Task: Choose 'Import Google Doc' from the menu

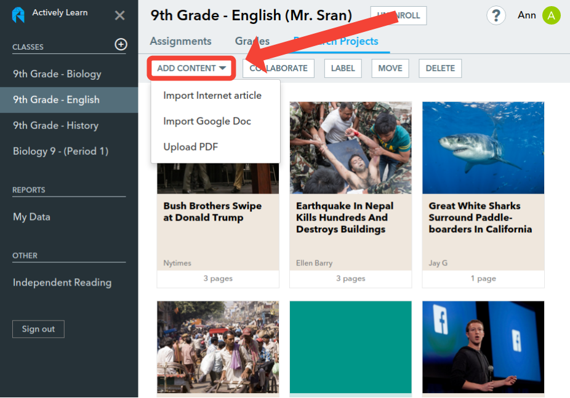Action: (206, 121)
